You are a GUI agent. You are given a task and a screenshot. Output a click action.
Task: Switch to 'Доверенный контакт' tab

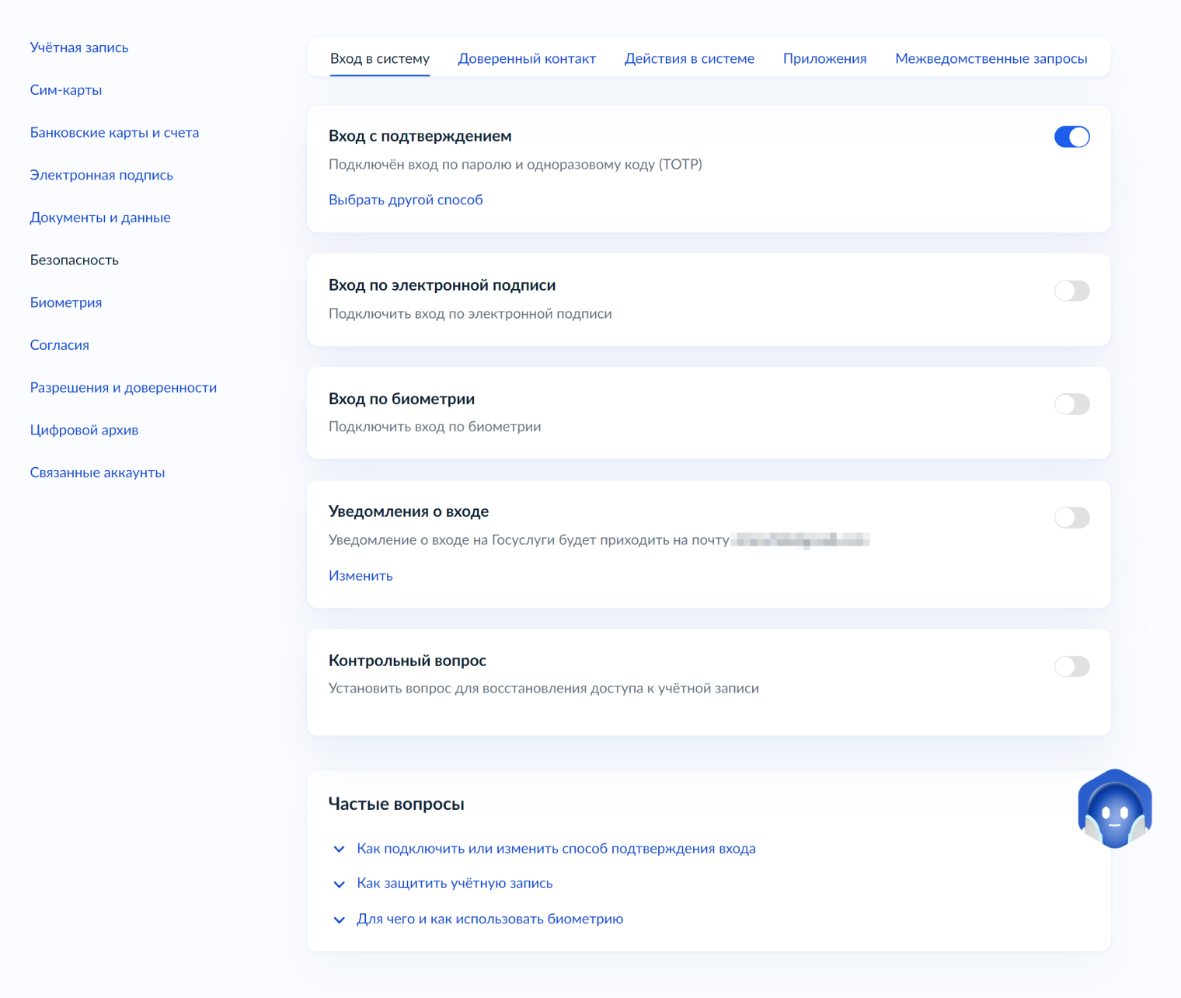point(527,59)
